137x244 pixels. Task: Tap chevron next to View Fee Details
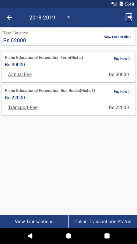(131, 37)
